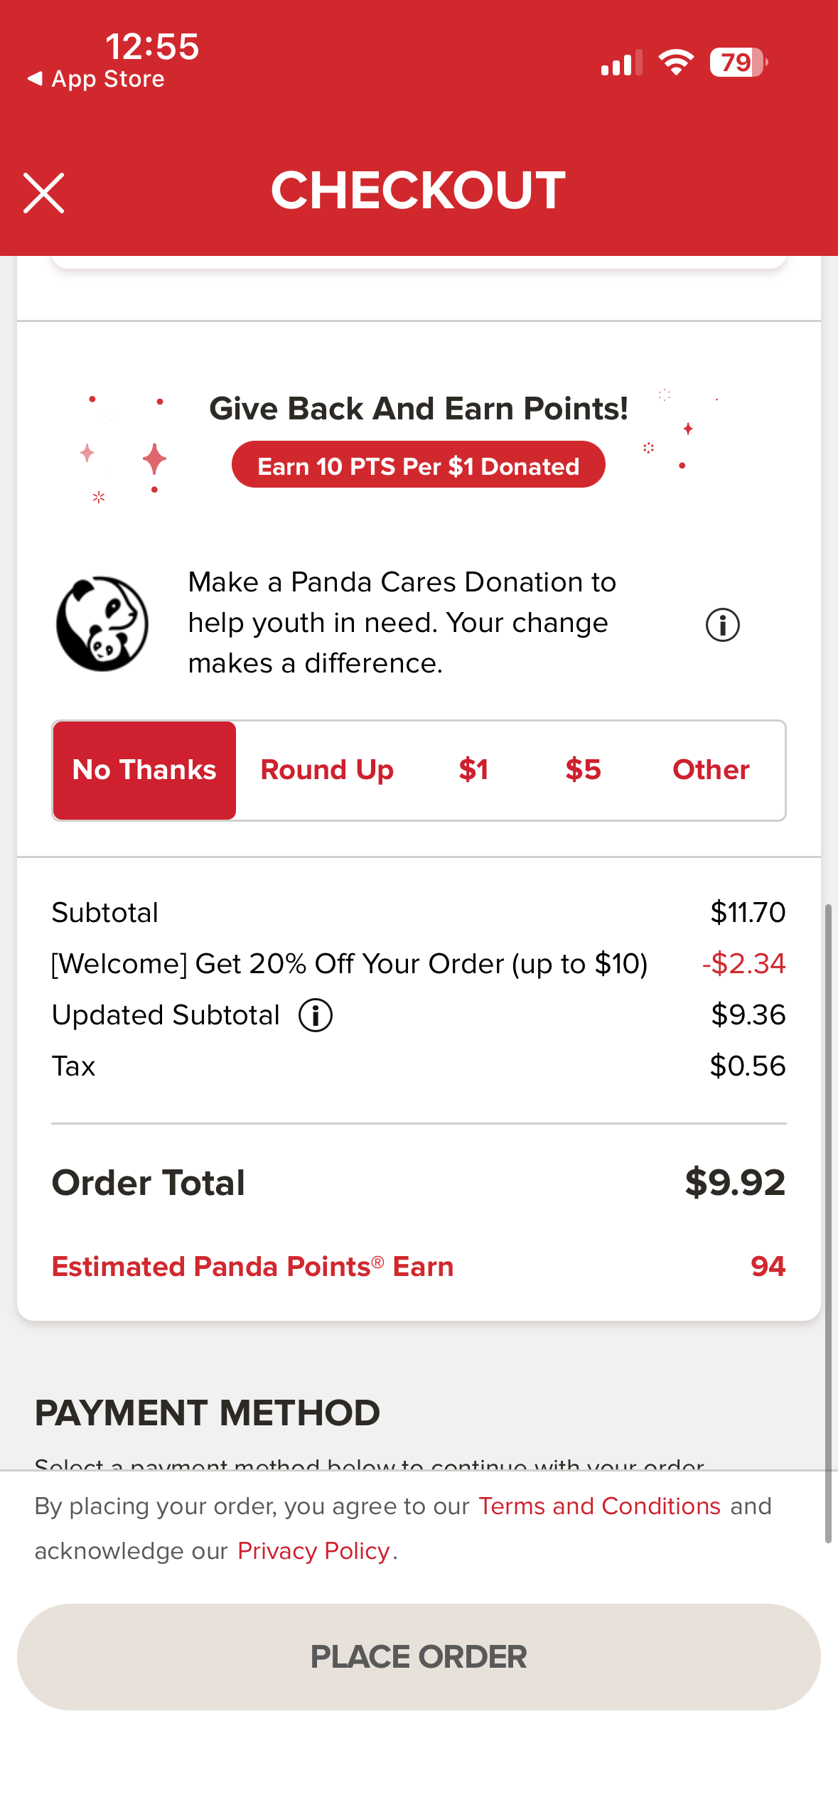Viewport: 838px width, 1817px height.
Task: Tap the Wi-Fi status icon
Action: point(675,63)
